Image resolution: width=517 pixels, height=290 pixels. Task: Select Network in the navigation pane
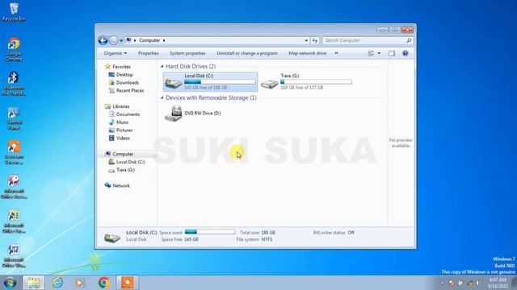(x=121, y=186)
